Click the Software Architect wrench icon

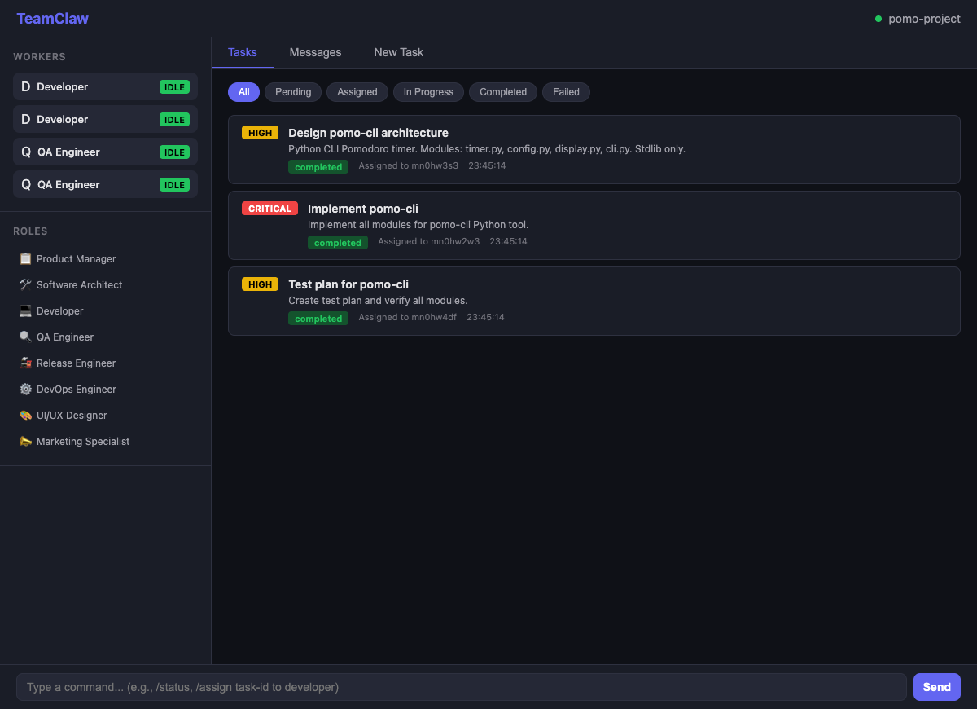click(x=25, y=284)
